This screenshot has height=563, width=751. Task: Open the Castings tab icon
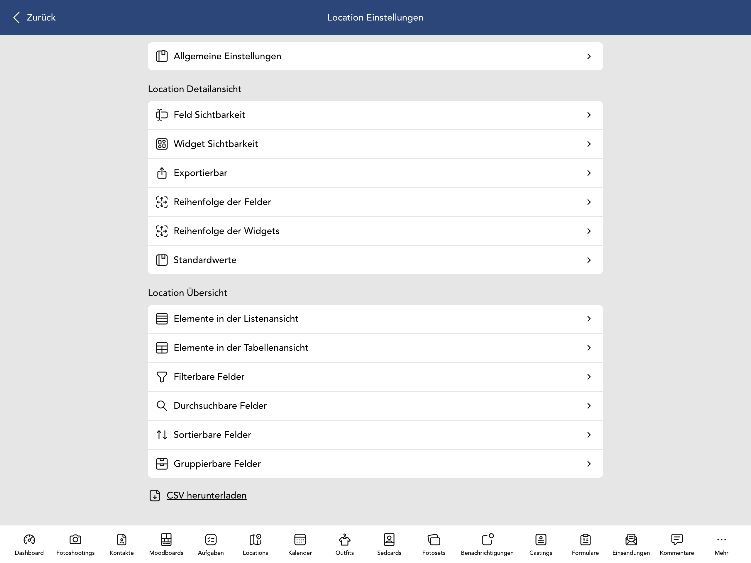[540, 540]
